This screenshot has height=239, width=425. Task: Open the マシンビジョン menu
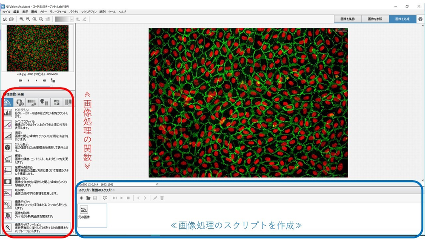click(89, 12)
